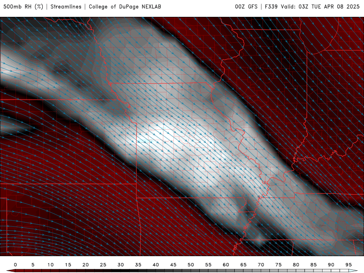Image resolution: width=364 pixels, height=273 pixels.
Task: Click the "15" value on color scale
Action: point(68,265)
